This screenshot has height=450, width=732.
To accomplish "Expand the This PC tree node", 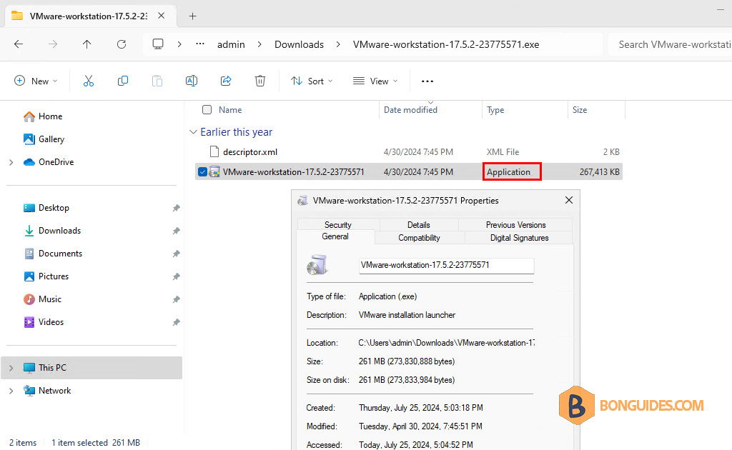I will [11, 368].
